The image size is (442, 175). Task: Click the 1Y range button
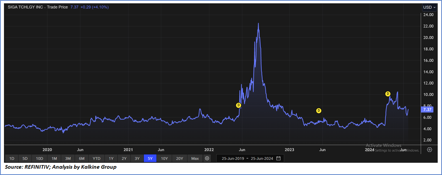pos(111,158)
